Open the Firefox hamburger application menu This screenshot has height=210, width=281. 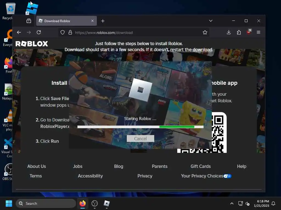pos(258,32)
